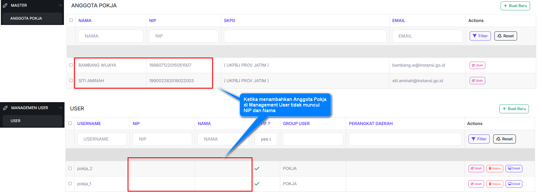Click the rocket icon beside MANAGEMEN USER
Viewport: 538px width, 194px height.
coord(5,108)
